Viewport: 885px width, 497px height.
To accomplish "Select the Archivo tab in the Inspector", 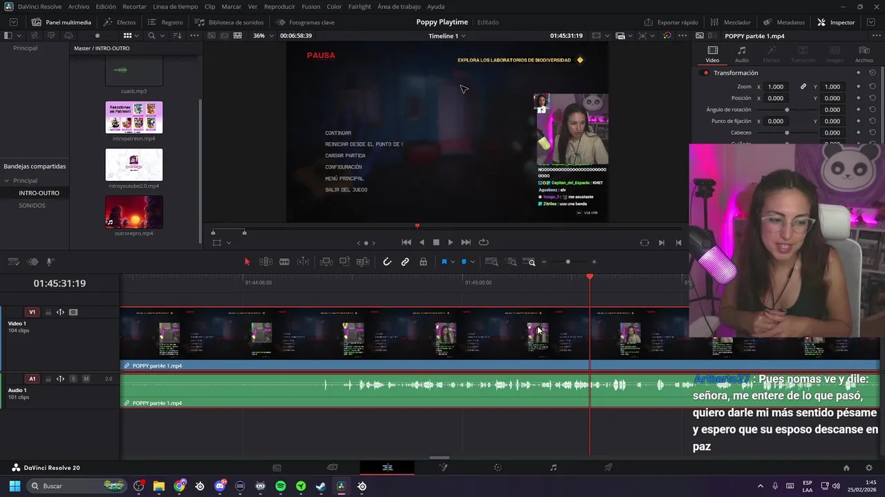I will [864, 55].
